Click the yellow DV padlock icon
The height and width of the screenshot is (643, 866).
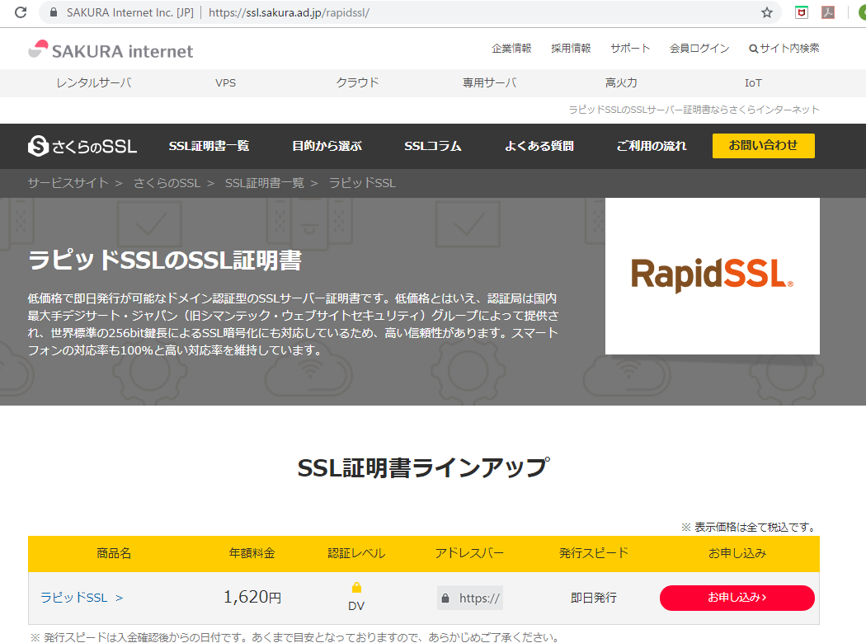point(356,587)
